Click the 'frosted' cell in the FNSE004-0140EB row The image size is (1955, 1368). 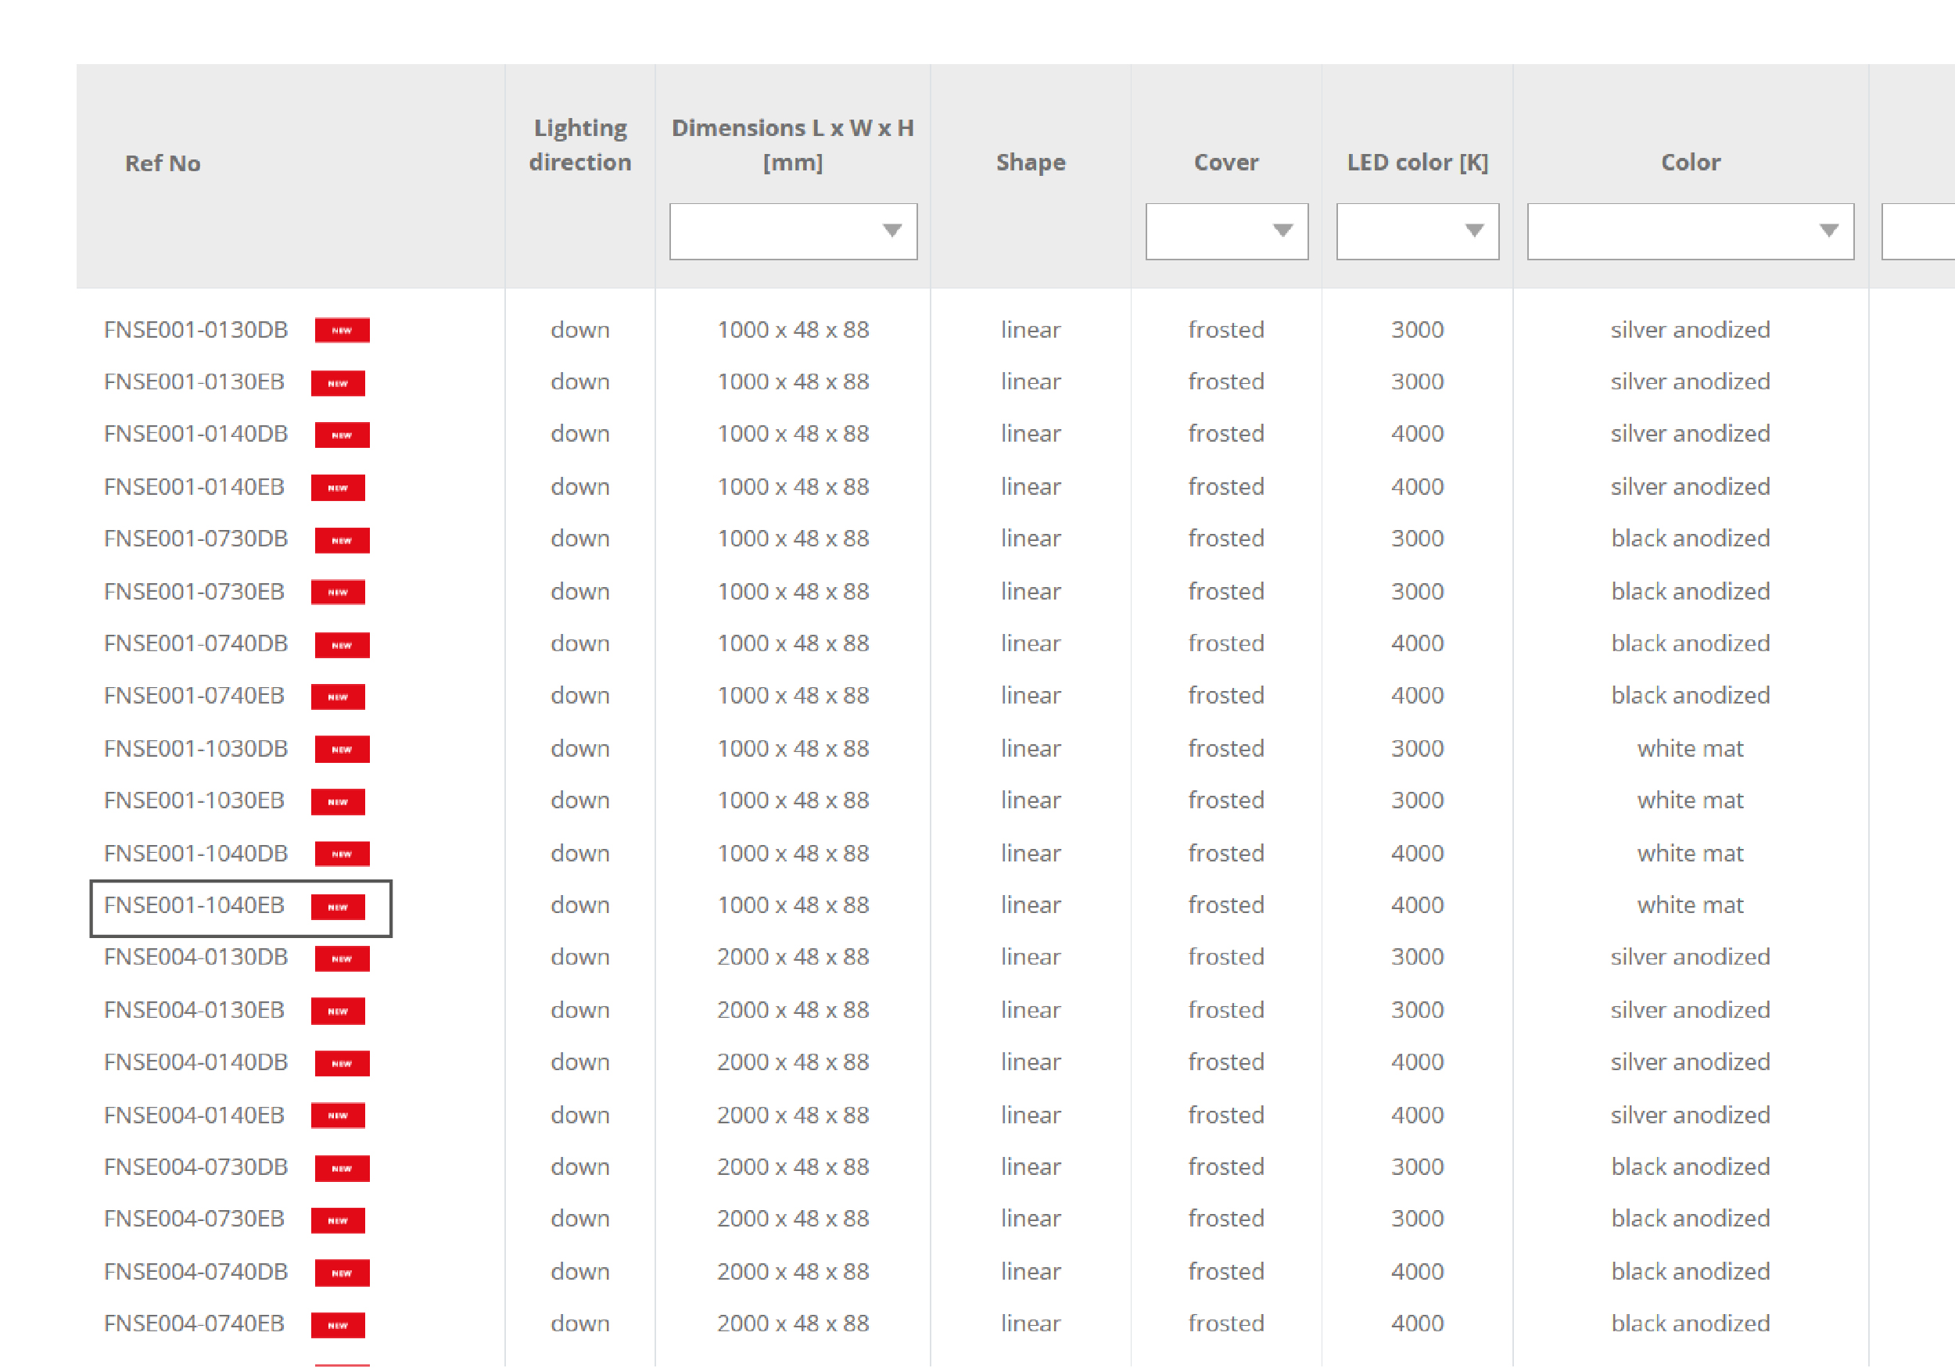click(x=1226, y=1114)
